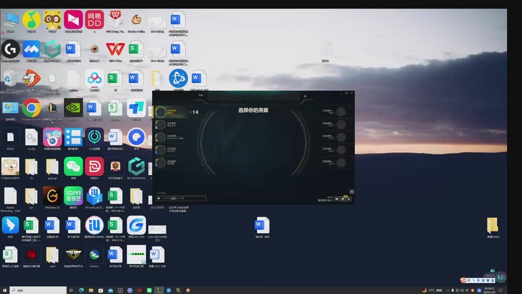Viewport: 522px width, 294px height.
Task: Launch WeChat from the desktop
Action: 74,167
